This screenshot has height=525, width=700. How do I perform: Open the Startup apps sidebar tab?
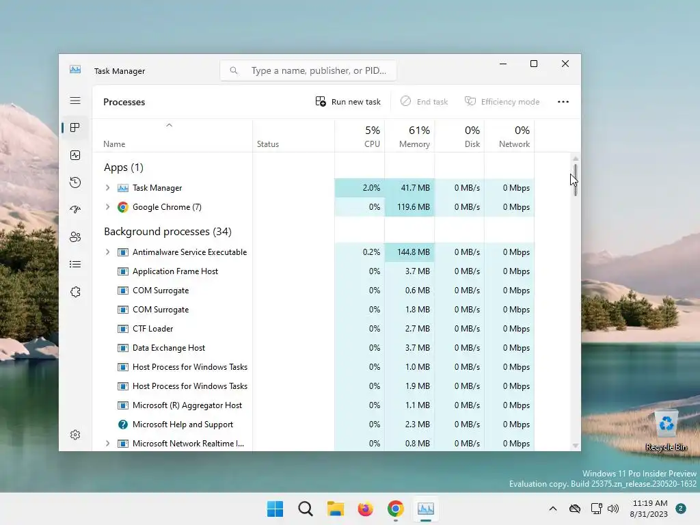click(75, 209)
